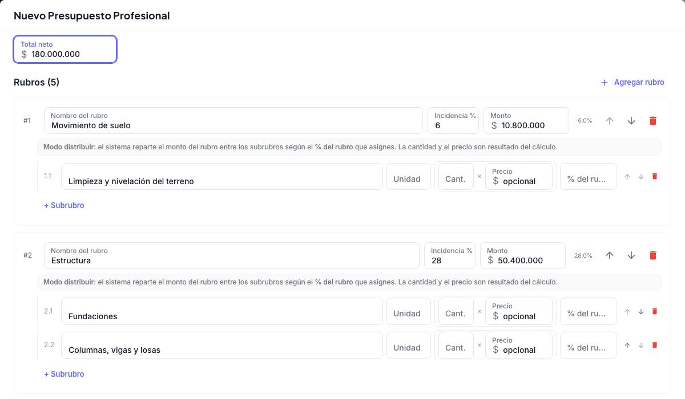Image resolution: width=685 pixels, height=399 pixels.
Task: Delete subrubro Columnas, vigas y losas
Action: (655, 345)
